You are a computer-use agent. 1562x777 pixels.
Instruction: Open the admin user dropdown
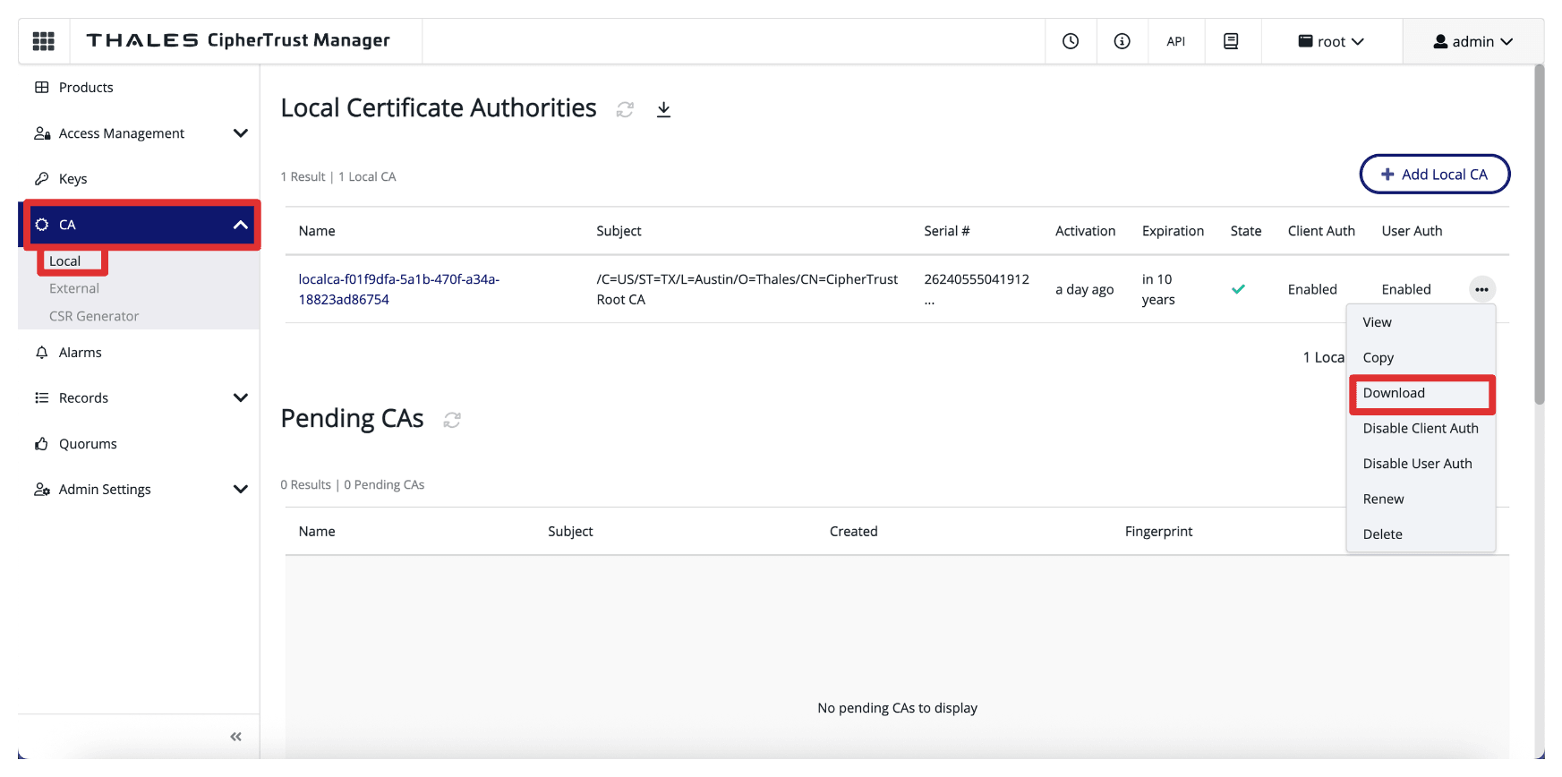(1472, 41)
